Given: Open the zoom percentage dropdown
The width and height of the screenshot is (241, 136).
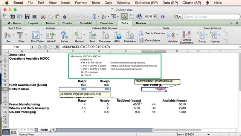Looking at the screenshot, I should 155,16.
